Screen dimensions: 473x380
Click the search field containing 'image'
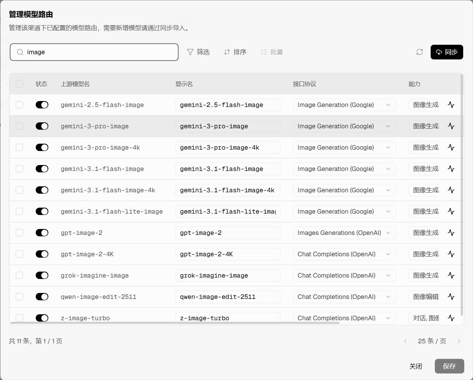[94, 52]
